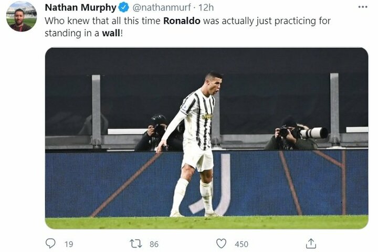Click the like count 450
The height and width of the screenshot is (252, 378).
click(x=241, y=244)
